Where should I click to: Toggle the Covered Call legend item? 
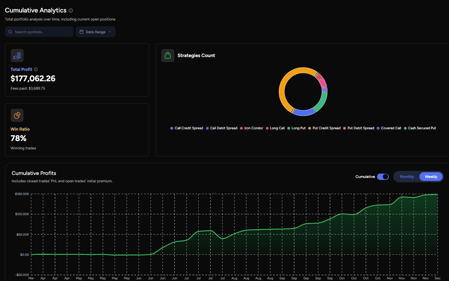tap(389, 128)
